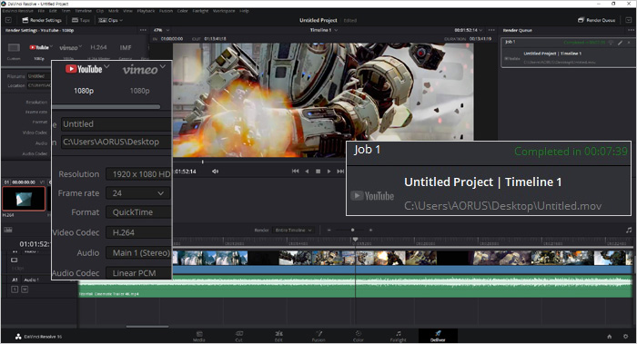Stop viewer playback
637x344 pixels.
coord(318,172)
